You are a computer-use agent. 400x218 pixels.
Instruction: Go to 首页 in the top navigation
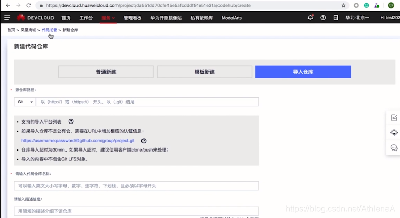pyautogui.click(x=66, y=18)
